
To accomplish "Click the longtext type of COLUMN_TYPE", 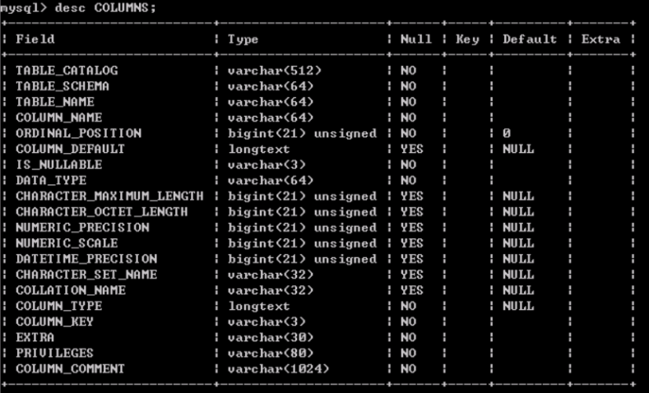I will pos(258,306).
